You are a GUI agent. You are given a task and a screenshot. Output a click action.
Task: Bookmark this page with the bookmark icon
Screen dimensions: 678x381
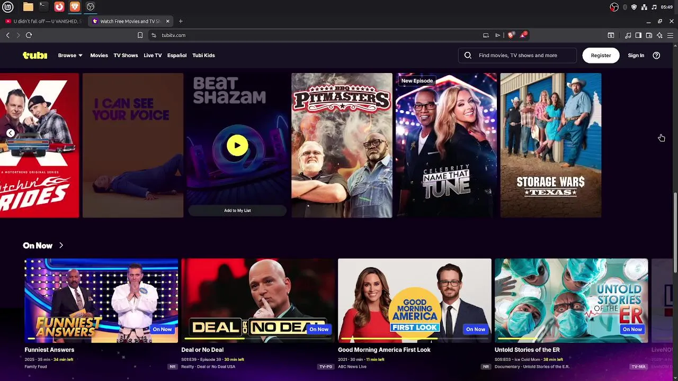click(x=140, y=35)
